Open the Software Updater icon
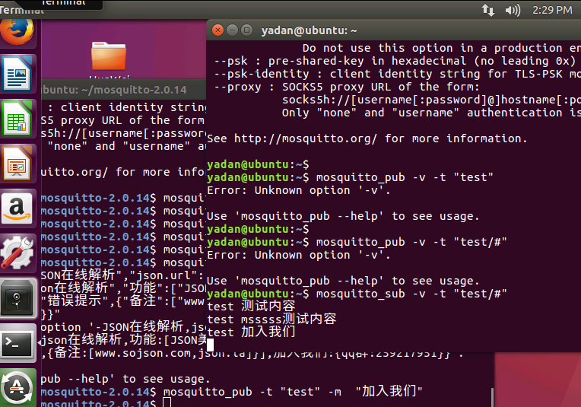The image size is (581, 407). point(17,388)
